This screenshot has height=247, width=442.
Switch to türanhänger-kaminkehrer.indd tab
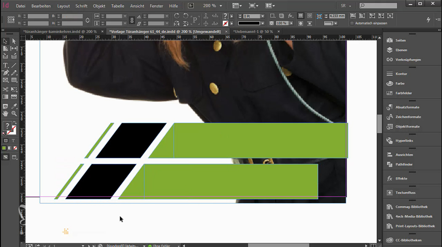(60, 32)
